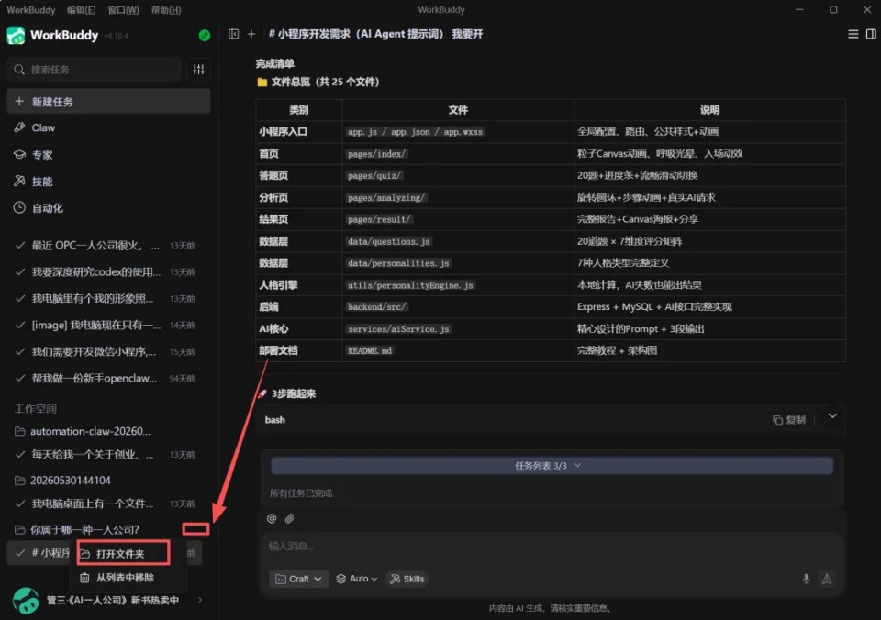Click the pages/index/ file cell
Viewport: 881px width, 620px height.
click(376, 154)
